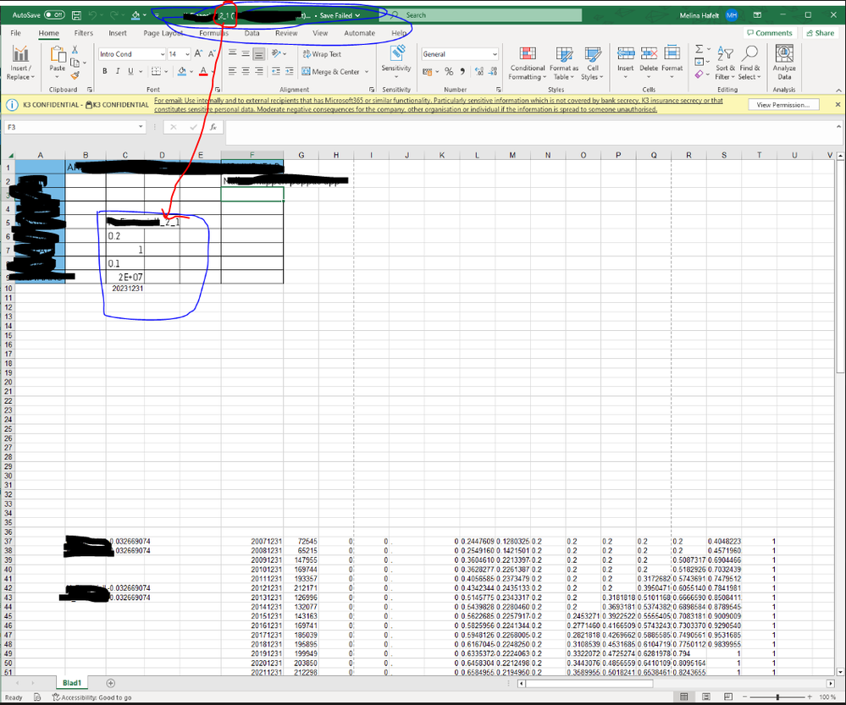This screenshot has width=846, height=705.
Task: Click Merge & Center button
Action: point(331,72)
